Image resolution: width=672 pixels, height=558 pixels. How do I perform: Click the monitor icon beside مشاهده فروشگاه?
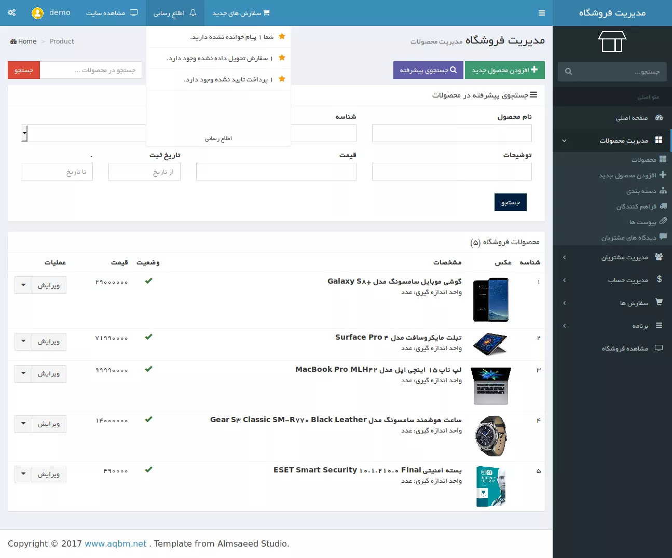click(x=659, y=348)
